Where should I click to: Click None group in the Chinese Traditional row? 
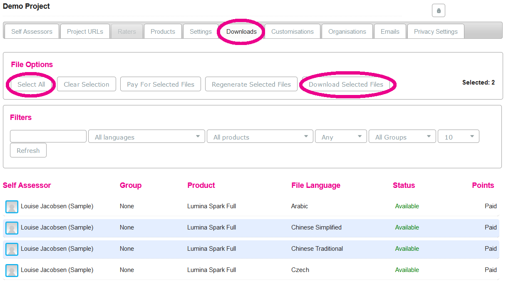point(127,249)
